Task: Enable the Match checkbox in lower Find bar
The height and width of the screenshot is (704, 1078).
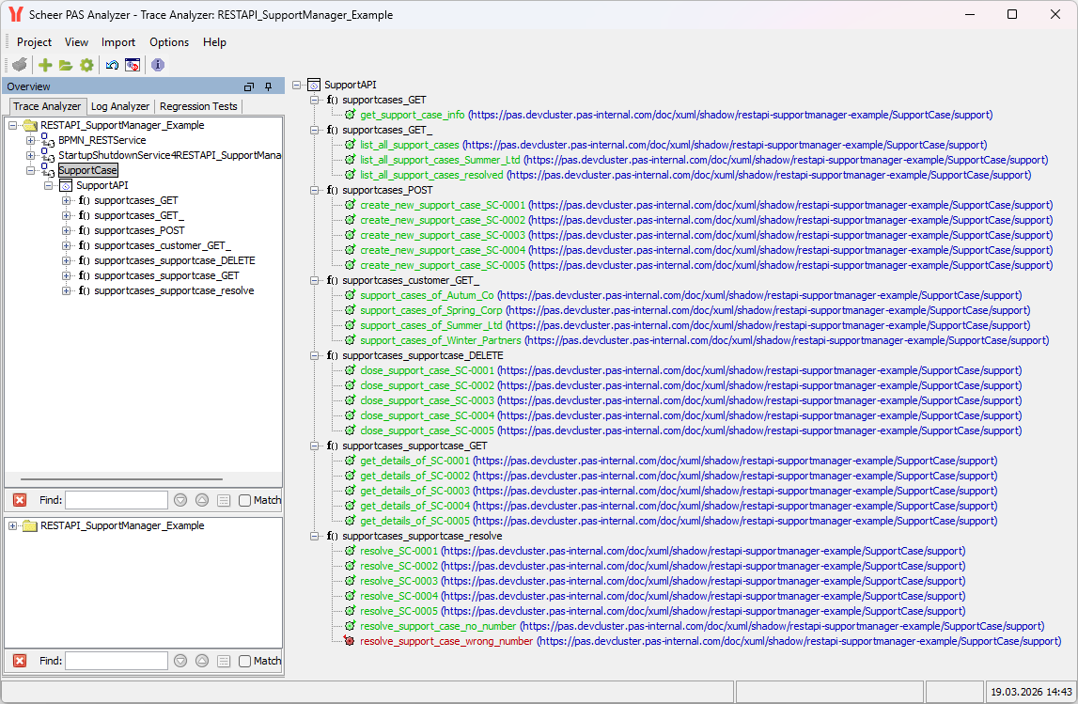Action: pyautogui.click(x=245, y=661)
